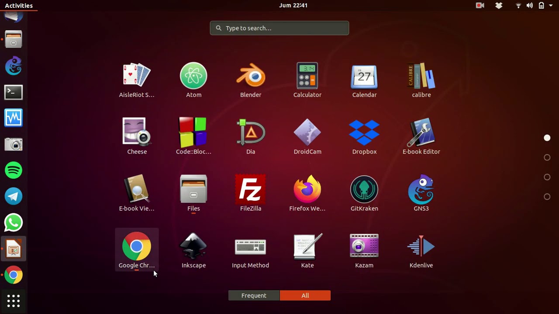Open WhatsApp from the dock
Viewport: 559px width, 314px height.
point(14,222)
